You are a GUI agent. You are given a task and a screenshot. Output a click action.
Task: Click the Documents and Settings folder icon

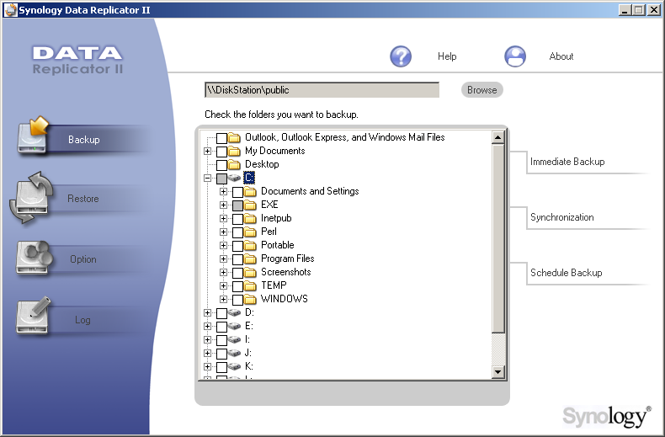[250, 191]
